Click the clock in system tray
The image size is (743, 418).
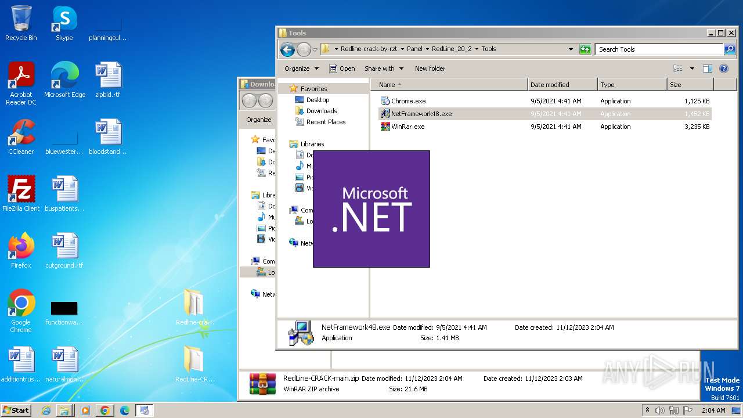[x=713, y=410]
